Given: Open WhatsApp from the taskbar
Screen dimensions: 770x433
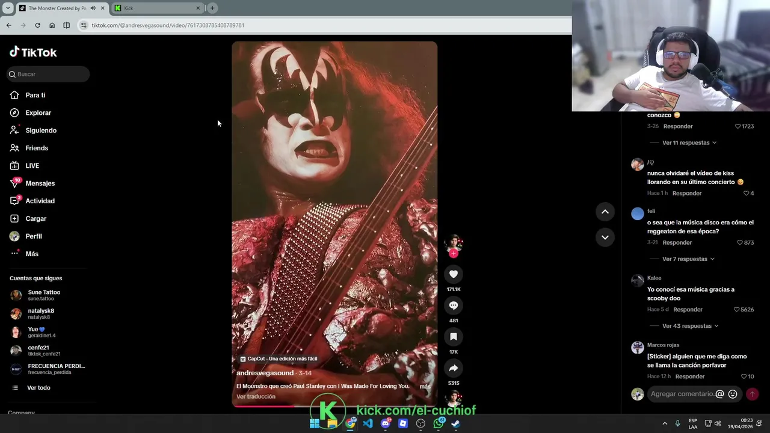Looking at the screenshot, I should [438, 423].
